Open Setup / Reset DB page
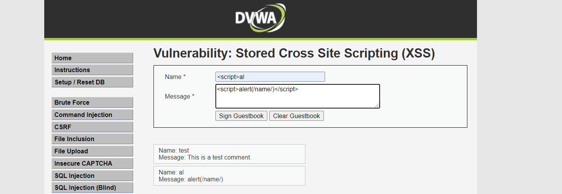This screenshot has width=562, height=194. [92, 82]
